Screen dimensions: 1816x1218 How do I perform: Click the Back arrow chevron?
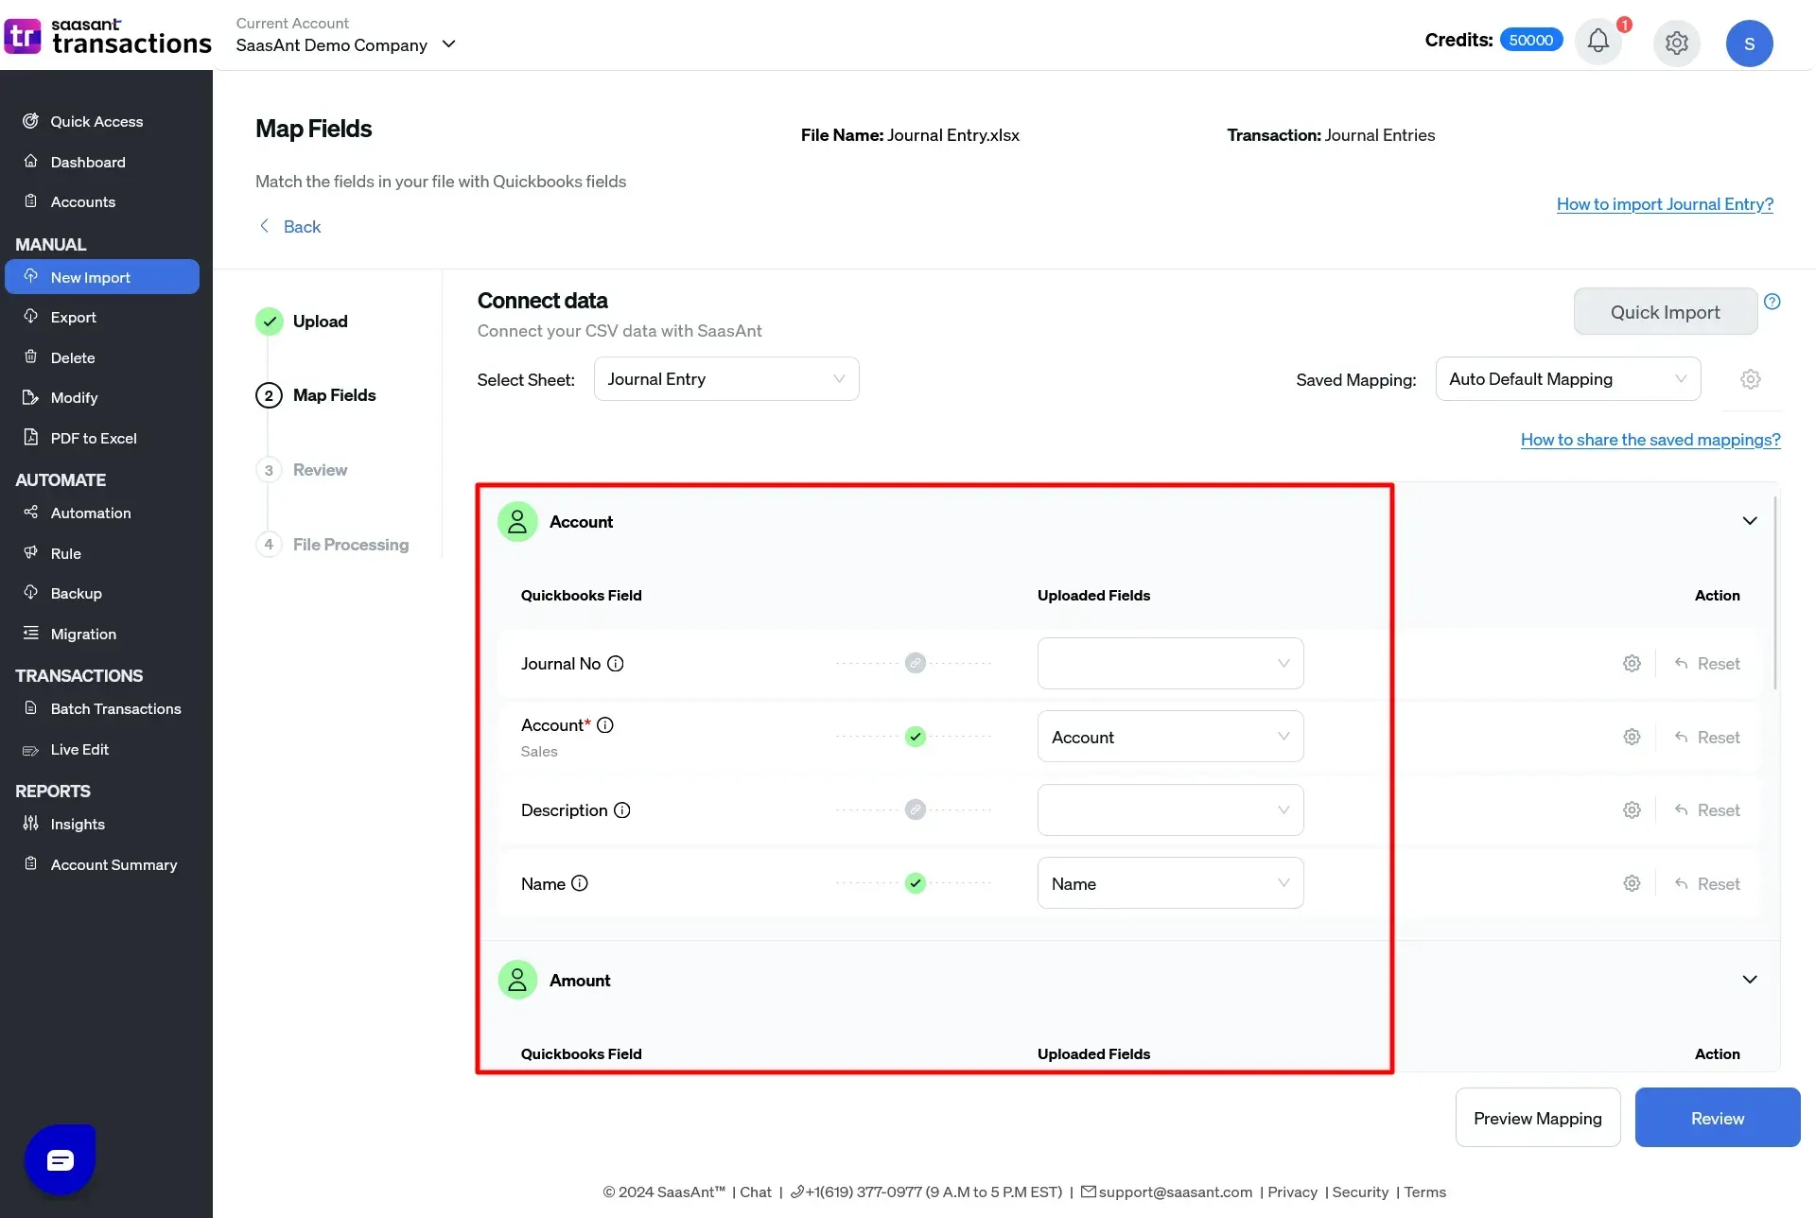pyautogui.click(x=264, y=226)
